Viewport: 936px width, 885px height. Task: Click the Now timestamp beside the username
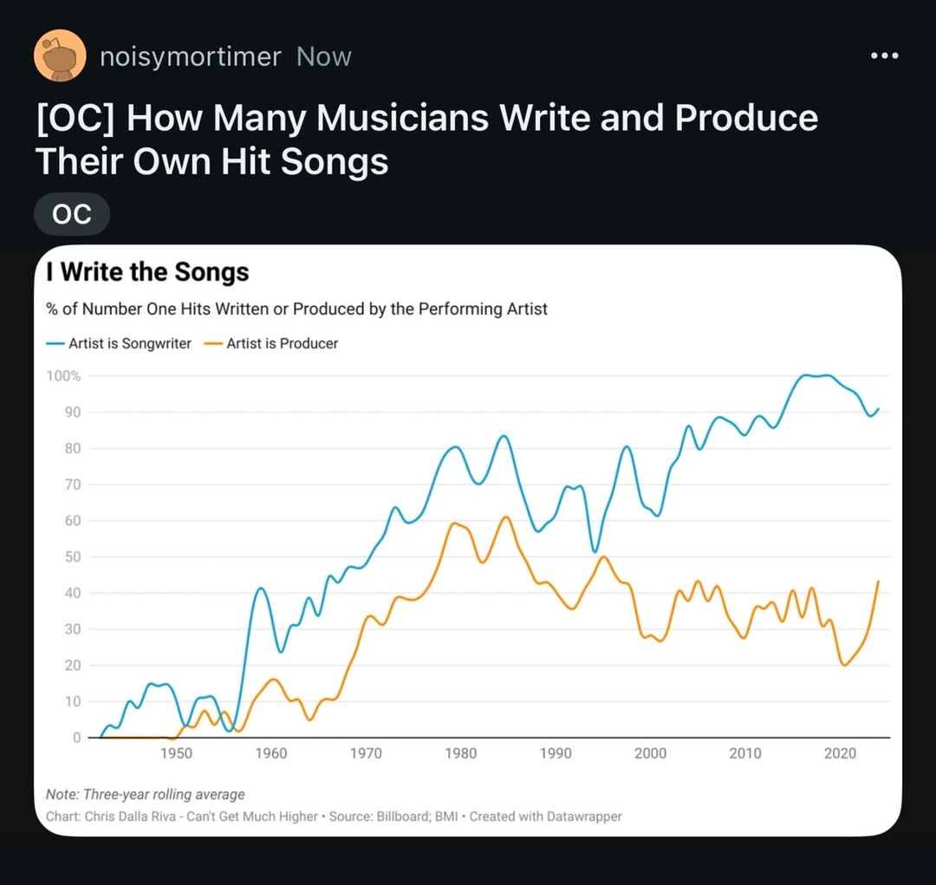(x=323, y=56)
